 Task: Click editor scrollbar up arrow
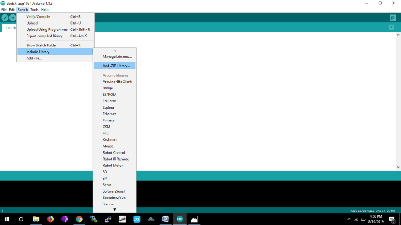398,35
